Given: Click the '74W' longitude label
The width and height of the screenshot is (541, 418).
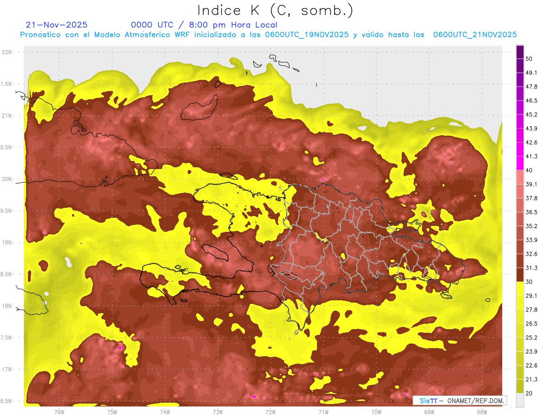Looking at the screenshot, I should click(165, 412).
